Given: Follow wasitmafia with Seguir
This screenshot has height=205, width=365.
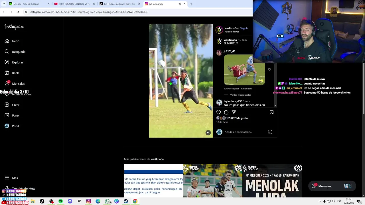Looking at the screenshot, I should click(244, 28).
